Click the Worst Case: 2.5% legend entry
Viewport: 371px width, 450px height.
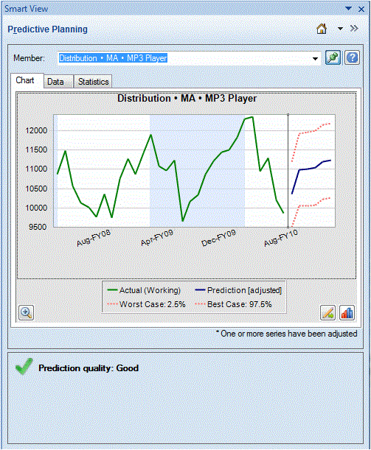146,304
